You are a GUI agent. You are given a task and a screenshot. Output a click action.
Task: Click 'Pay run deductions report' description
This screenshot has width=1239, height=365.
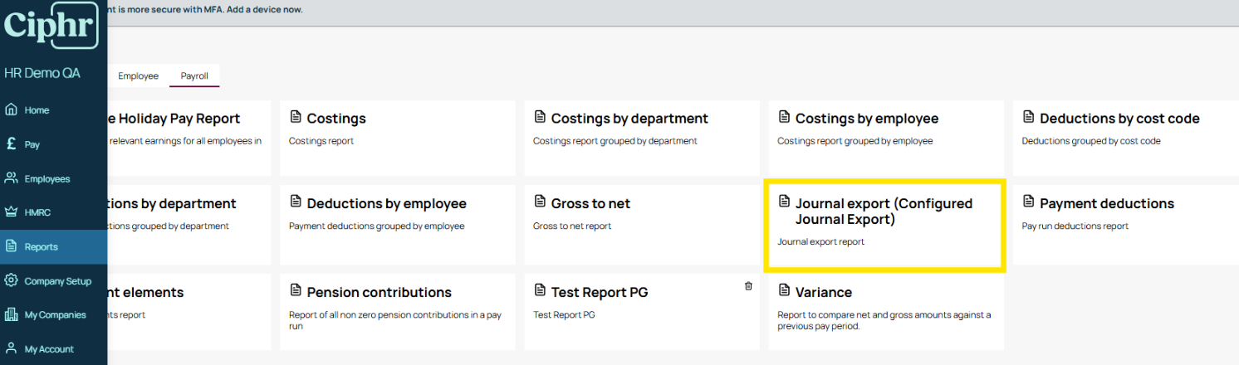[x=1075, y=226]
